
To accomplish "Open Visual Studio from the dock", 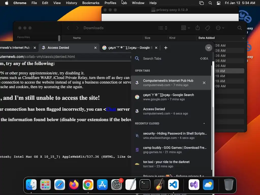I will 194,185.
